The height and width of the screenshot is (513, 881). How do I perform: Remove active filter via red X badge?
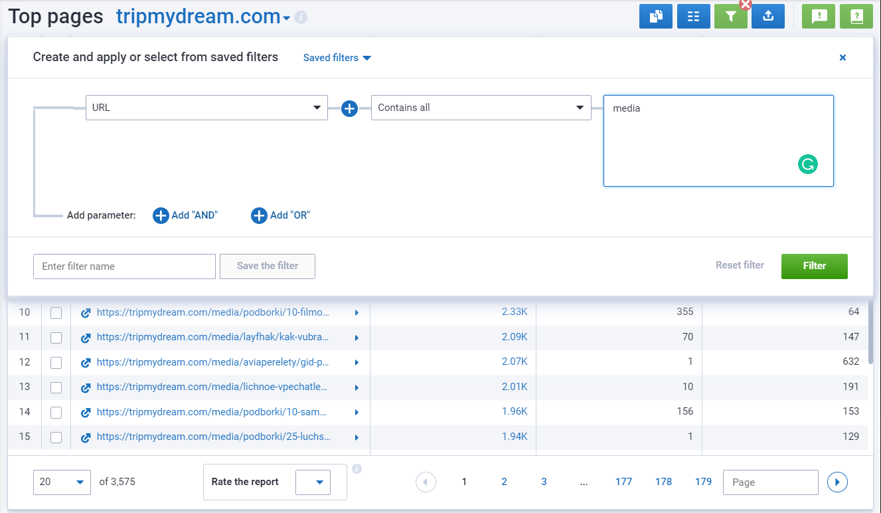[x=745, y=5]
